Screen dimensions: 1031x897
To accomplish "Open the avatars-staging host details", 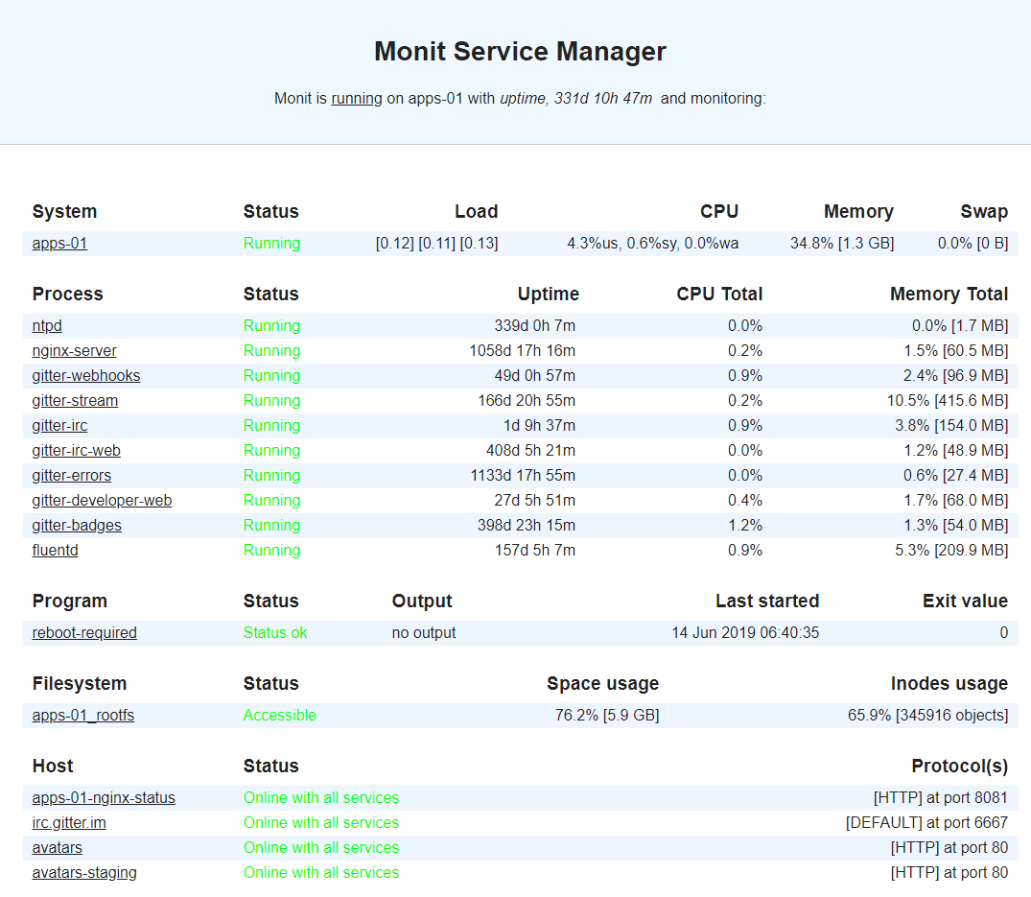I will 84,873.
